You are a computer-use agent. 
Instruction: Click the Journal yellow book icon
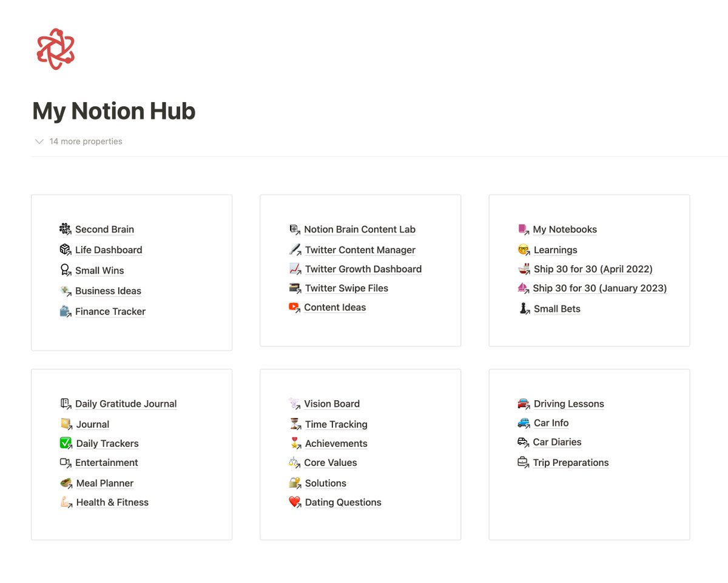[x=66, y=424]
